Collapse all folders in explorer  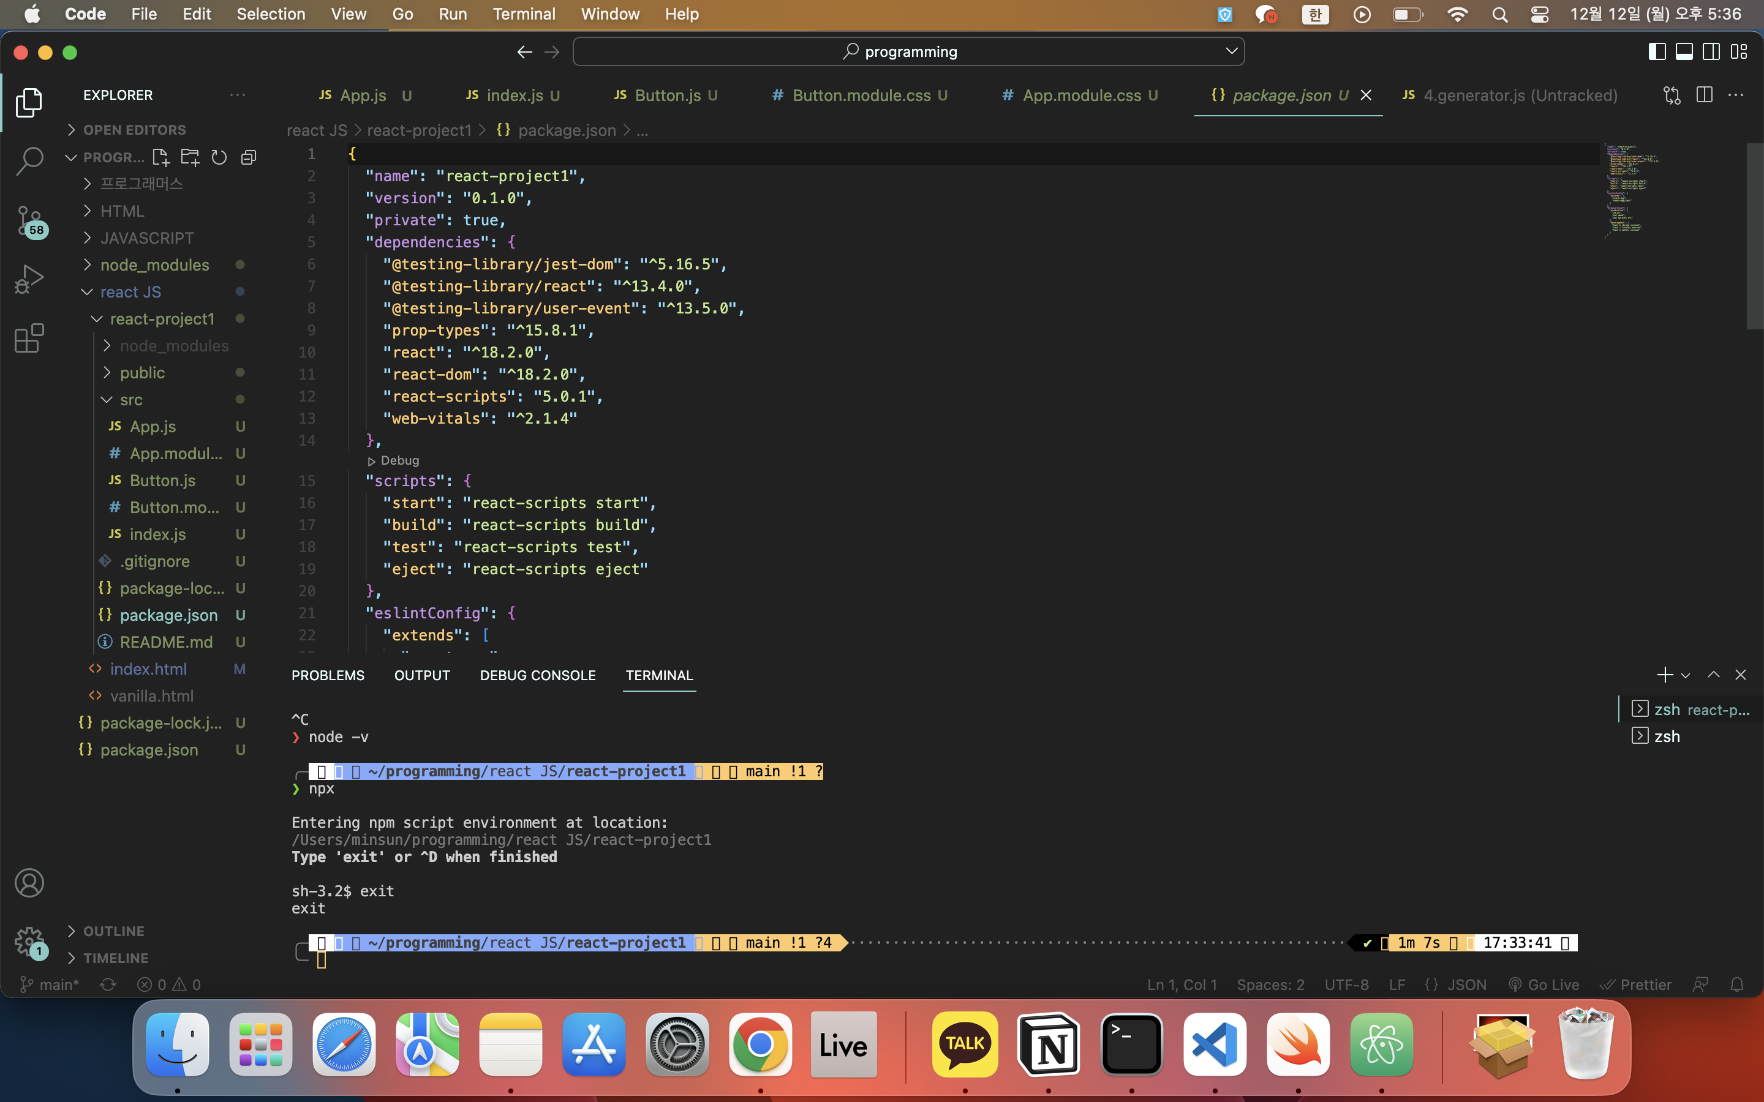(x=249, y=157)
